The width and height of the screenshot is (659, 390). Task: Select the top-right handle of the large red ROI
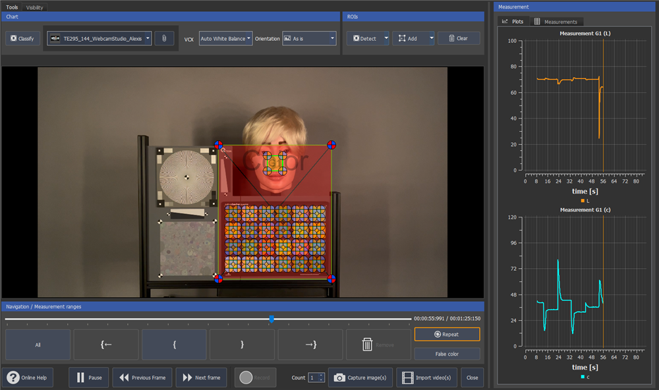pyautogui.click(x=331, y=145)
